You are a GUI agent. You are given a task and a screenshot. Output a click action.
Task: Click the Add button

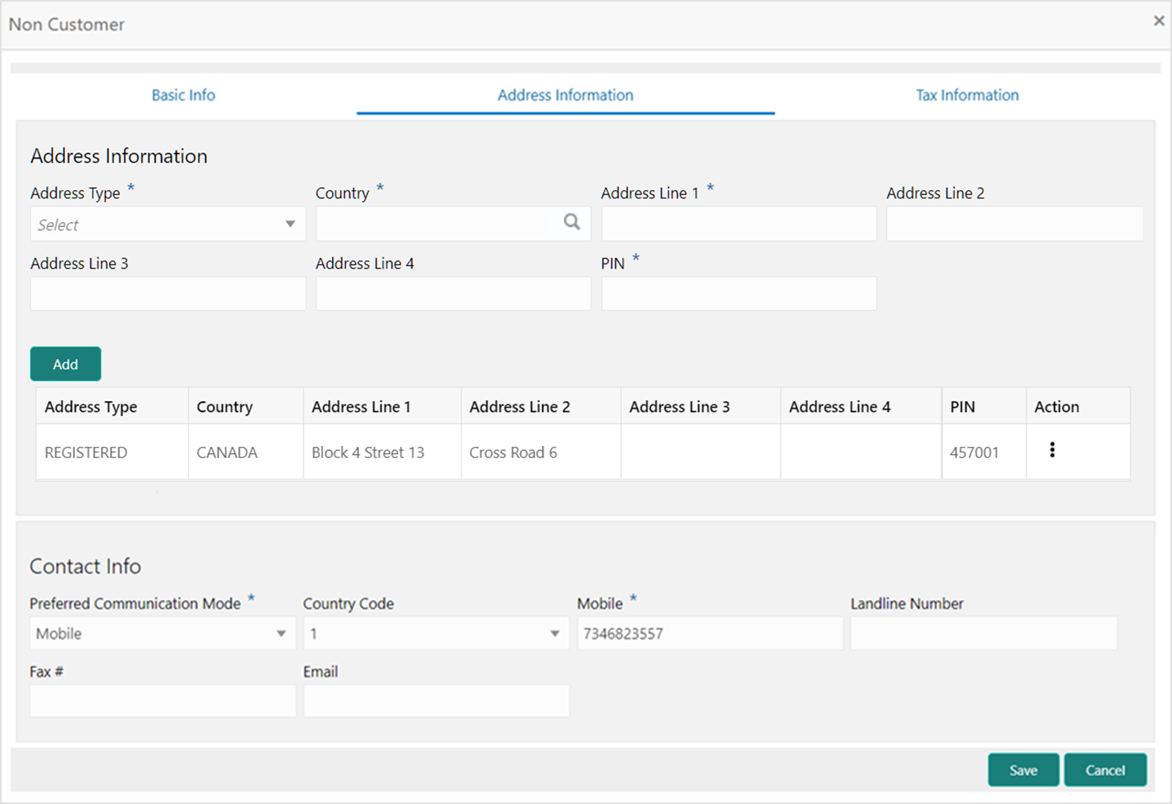(x=66, y=364)
